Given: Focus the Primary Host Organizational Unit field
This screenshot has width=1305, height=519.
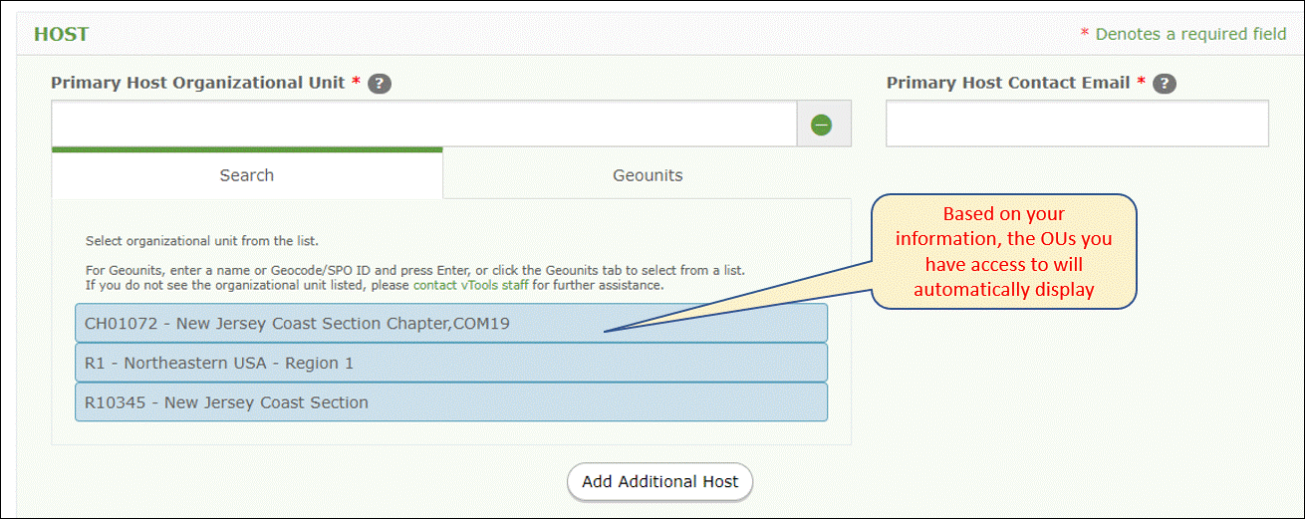Looking at the screenshot, I should click(x=424, y=124).
